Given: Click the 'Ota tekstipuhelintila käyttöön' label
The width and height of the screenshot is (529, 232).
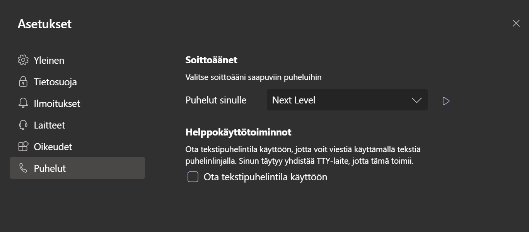Looking at the screenshot, I should 265,177.
